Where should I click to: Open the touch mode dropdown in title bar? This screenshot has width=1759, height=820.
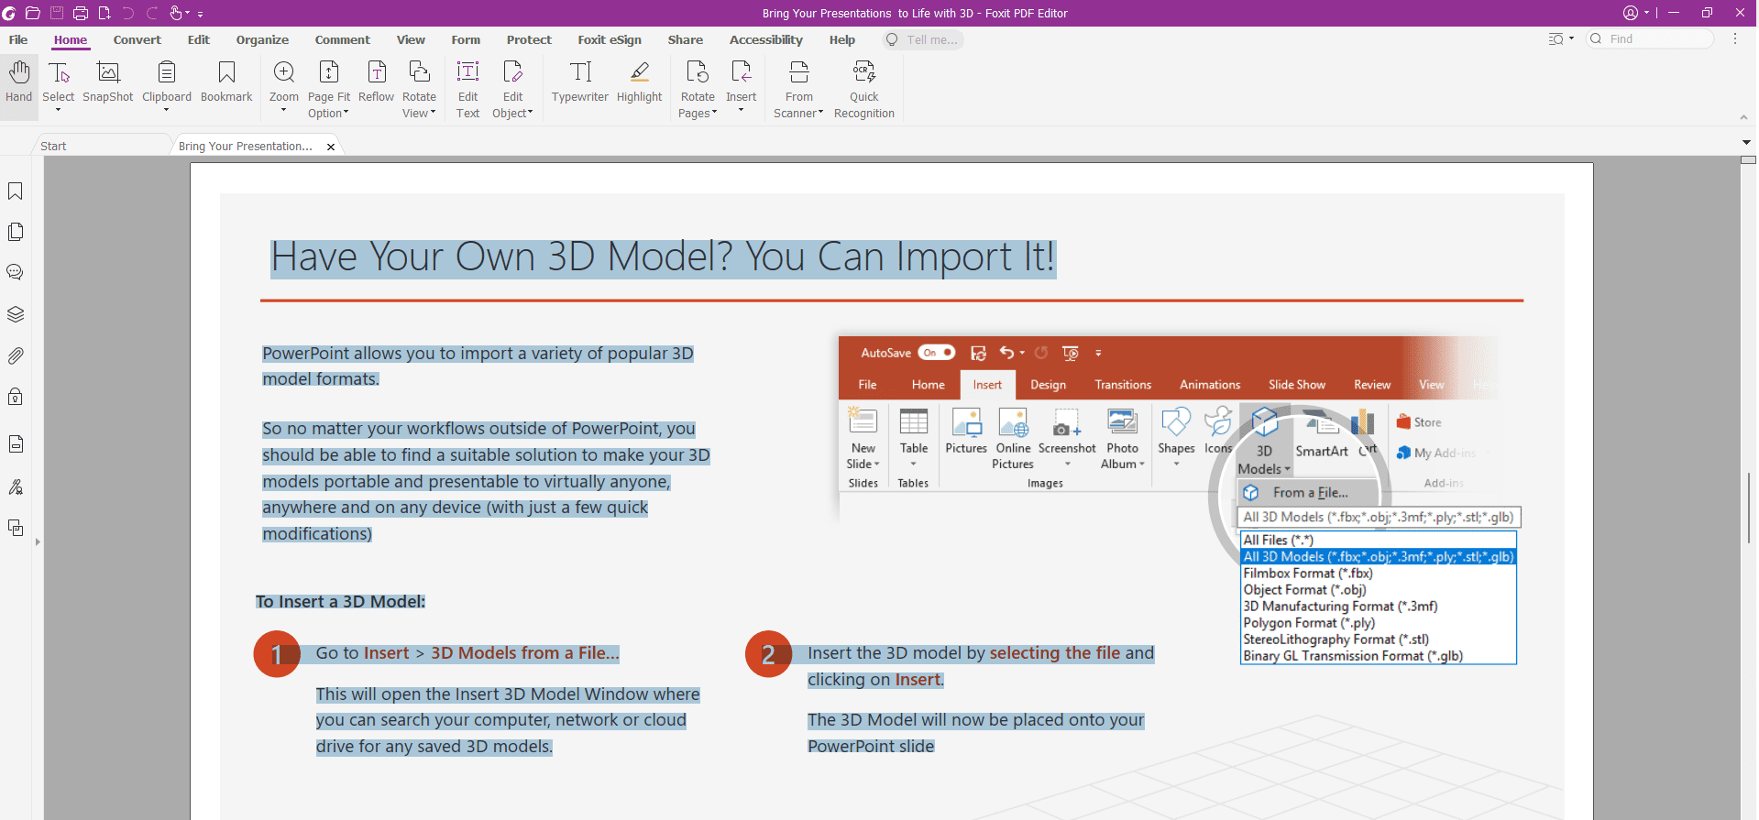point(187,14)
